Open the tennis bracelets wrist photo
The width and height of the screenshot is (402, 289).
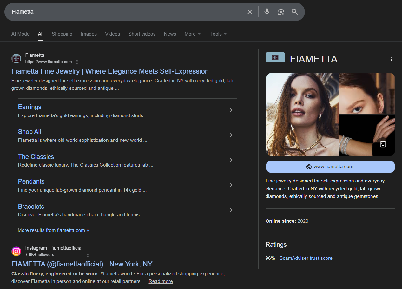click(367, 135)
